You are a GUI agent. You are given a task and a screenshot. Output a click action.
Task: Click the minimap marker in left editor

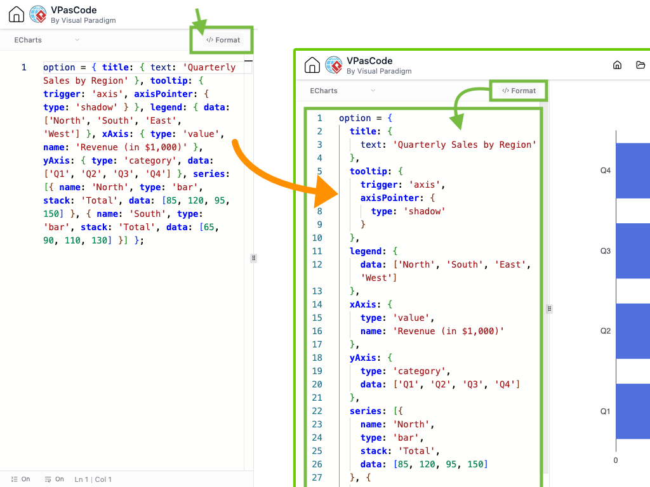(248, 61)
